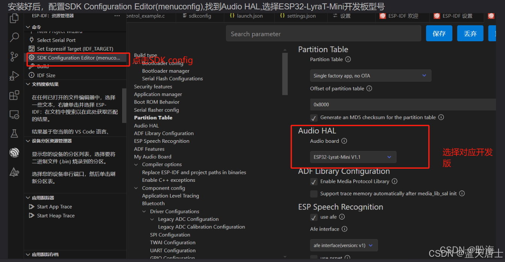Screen dimensions: 505x262
Task: Collapse the 应用跟踪器 section
Action: pyautogui.click(x=28, y=198)
